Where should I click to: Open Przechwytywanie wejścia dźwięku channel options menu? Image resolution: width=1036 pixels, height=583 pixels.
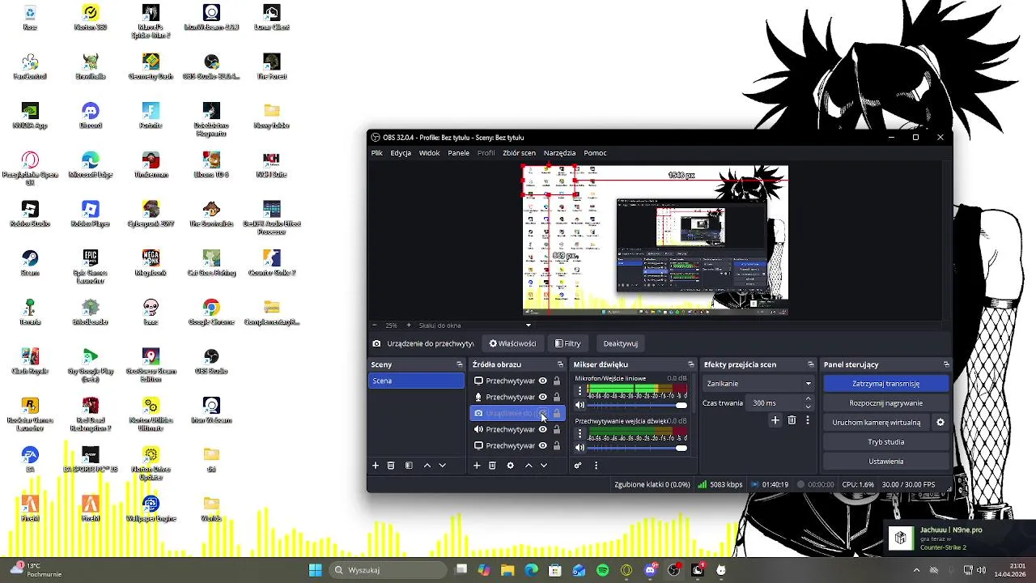point(580,433)
